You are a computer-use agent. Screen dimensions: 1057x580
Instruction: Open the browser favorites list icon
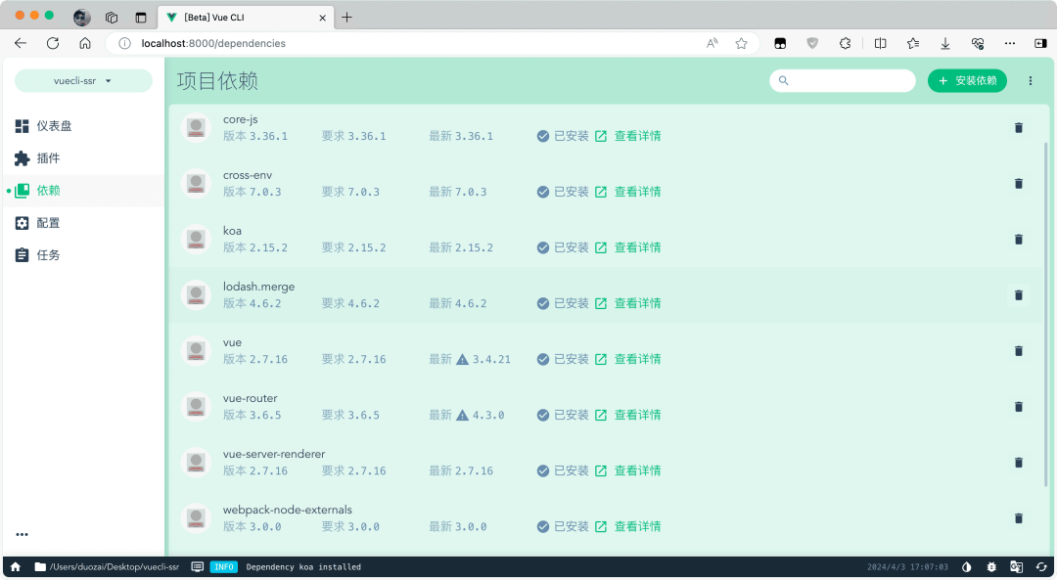click(913, 43)
